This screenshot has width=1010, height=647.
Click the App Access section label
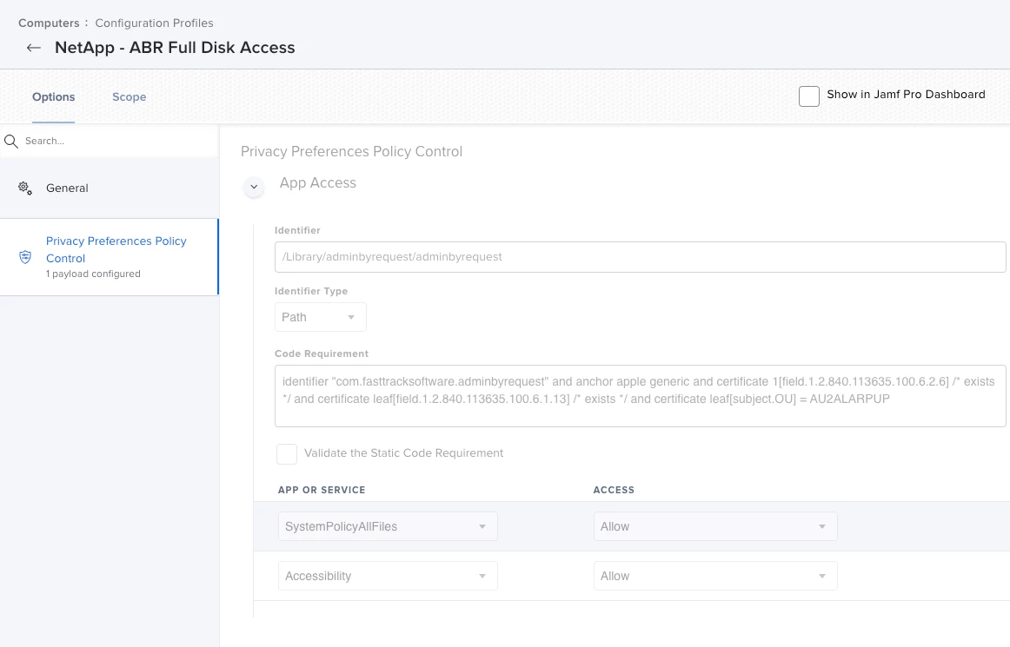point(317,183)
